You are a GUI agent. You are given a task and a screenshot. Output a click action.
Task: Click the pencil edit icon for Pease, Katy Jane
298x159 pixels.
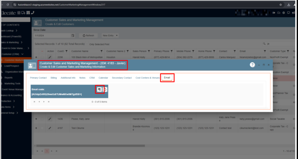pos(50,119)
